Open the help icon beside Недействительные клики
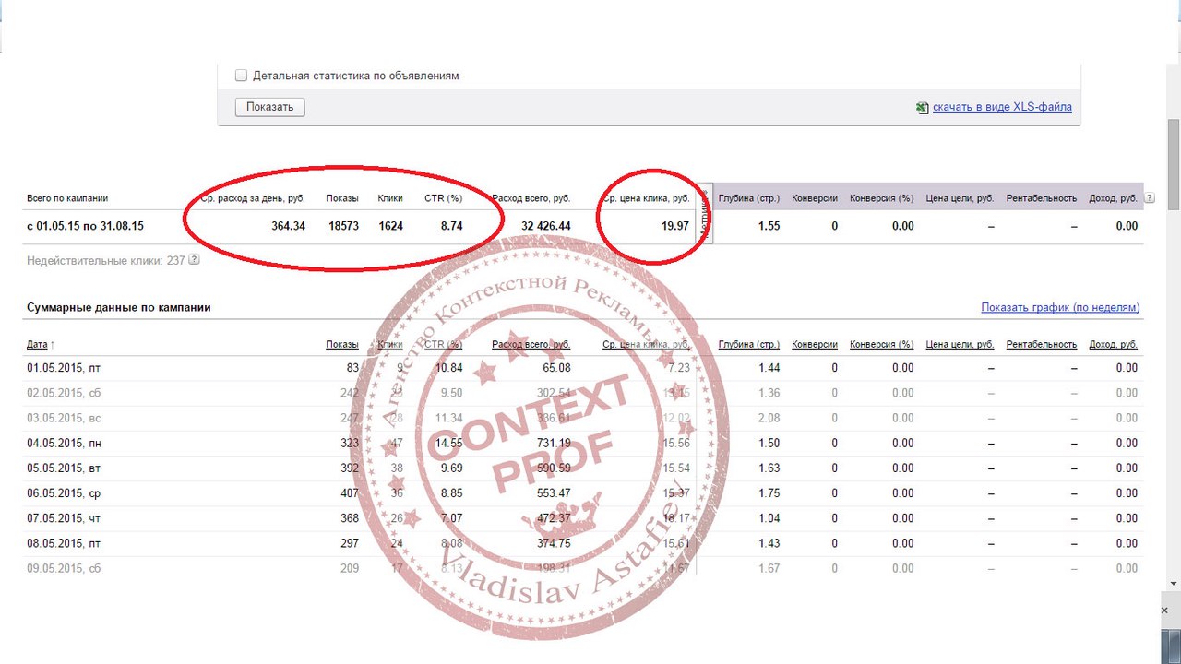 tap(194, 260)
